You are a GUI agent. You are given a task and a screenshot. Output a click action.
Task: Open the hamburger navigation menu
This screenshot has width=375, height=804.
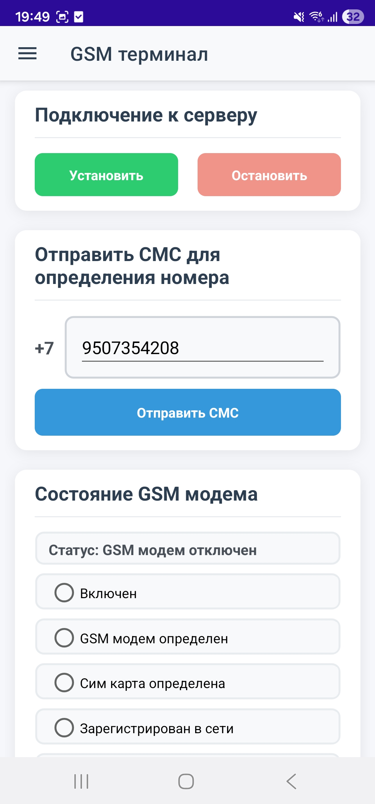coord(27,53)
